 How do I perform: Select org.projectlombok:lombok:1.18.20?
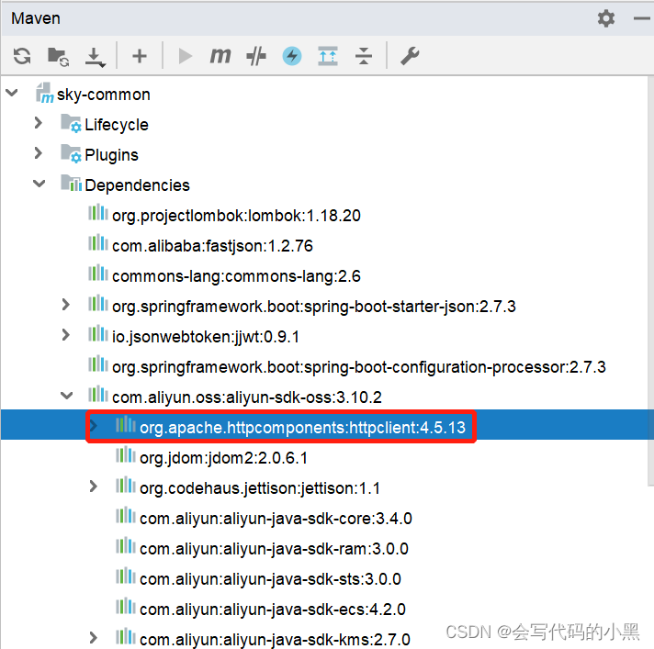pos(236,216)
